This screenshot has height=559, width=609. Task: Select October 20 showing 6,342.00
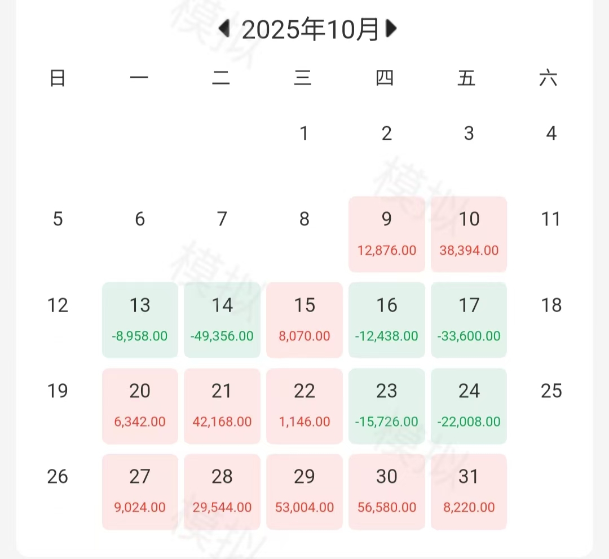click(140, 406)
